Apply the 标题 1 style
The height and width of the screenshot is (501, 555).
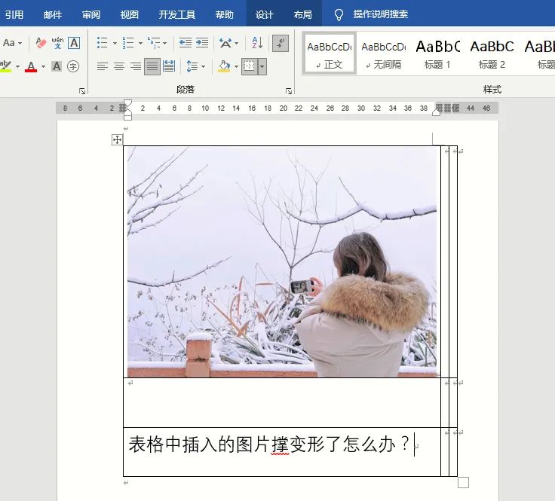pos(437,53)
